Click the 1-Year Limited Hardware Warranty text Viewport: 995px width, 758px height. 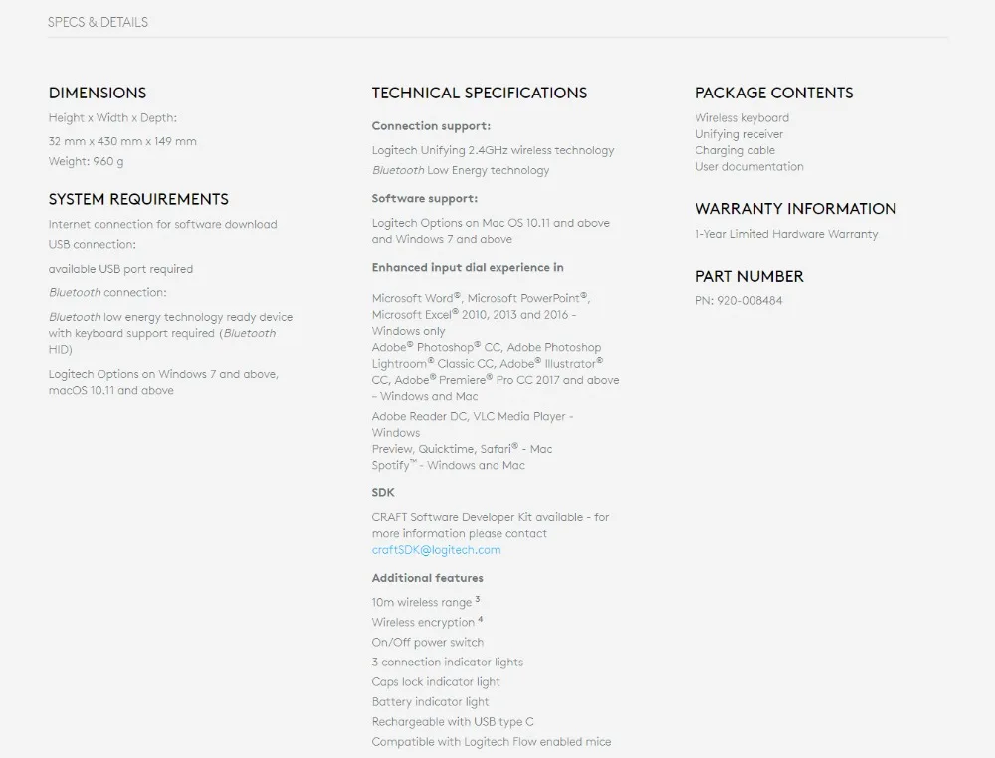click(786, 234)
